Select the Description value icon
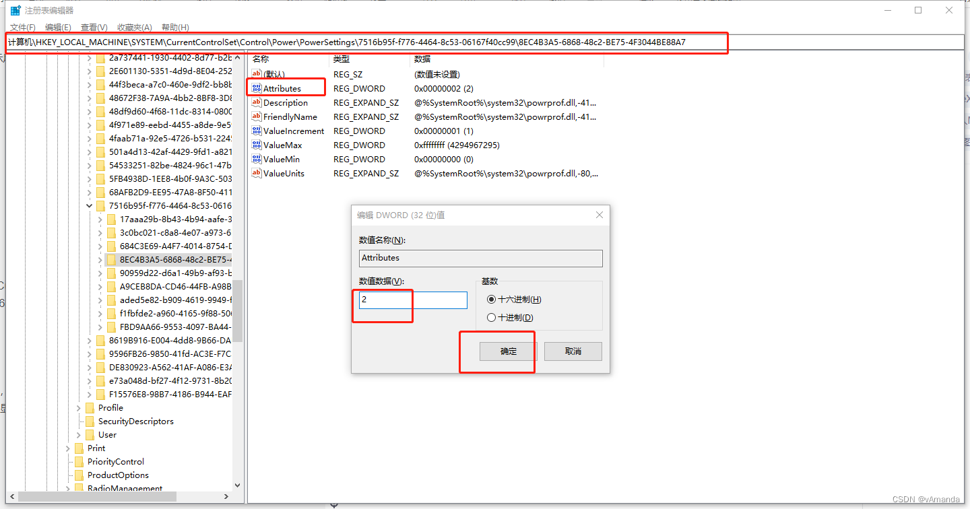 [x=257, y=102]
